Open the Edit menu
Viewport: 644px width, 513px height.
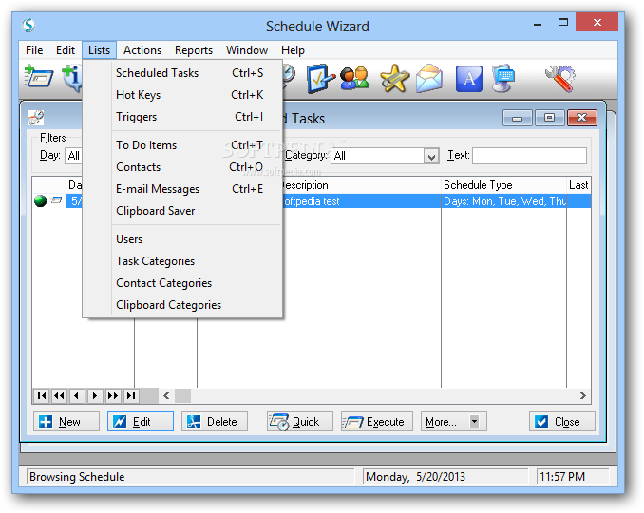(x=66, y=50)
